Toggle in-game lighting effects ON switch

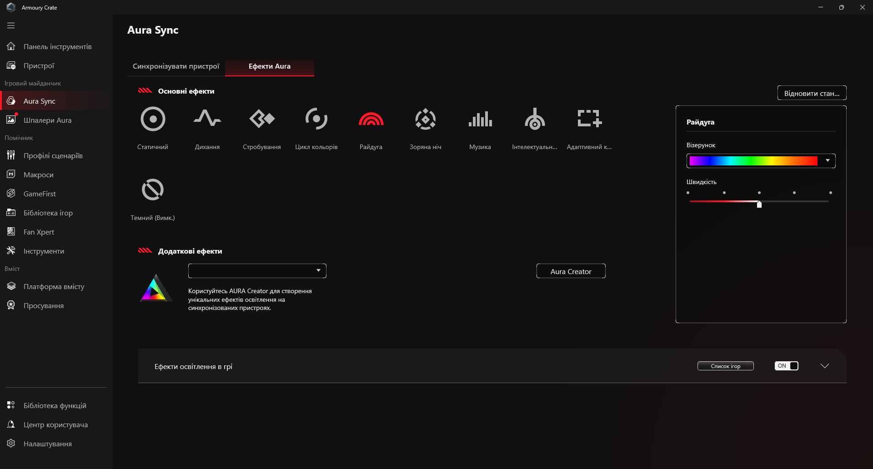pyautogui.click(x=787, y=366)
